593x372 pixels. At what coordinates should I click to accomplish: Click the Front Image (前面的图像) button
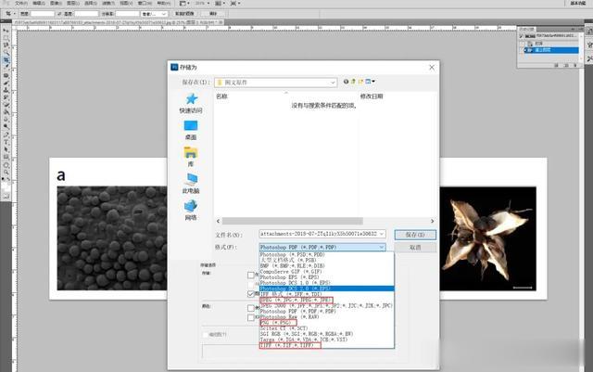point(184,14)
